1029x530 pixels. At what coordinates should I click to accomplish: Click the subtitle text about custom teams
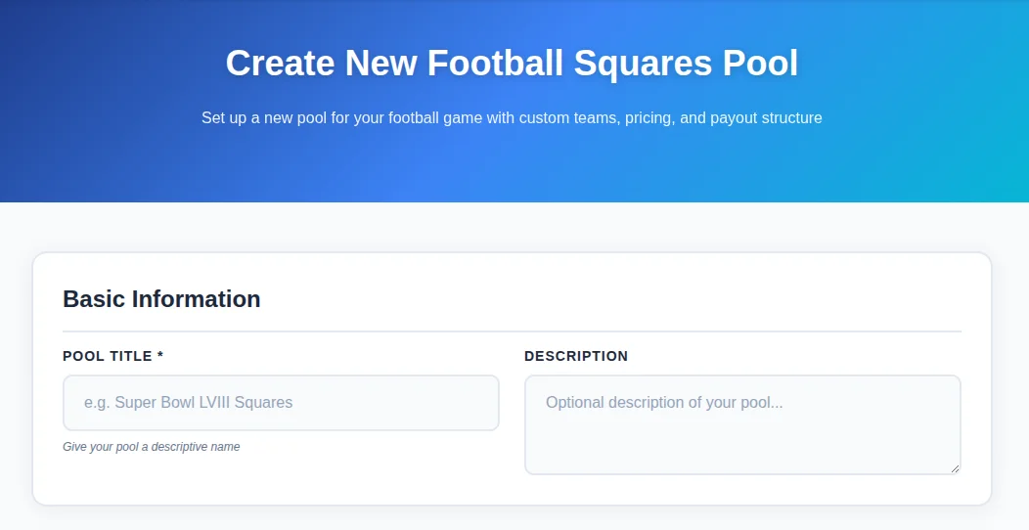512,118
